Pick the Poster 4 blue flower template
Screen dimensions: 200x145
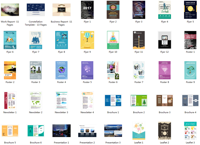click(61, 70)
